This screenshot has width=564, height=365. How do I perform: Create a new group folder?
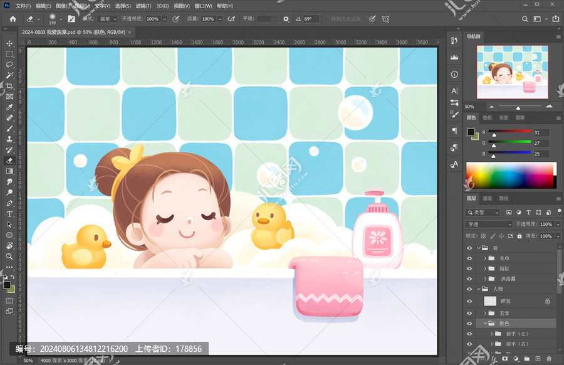coord(527,359)
